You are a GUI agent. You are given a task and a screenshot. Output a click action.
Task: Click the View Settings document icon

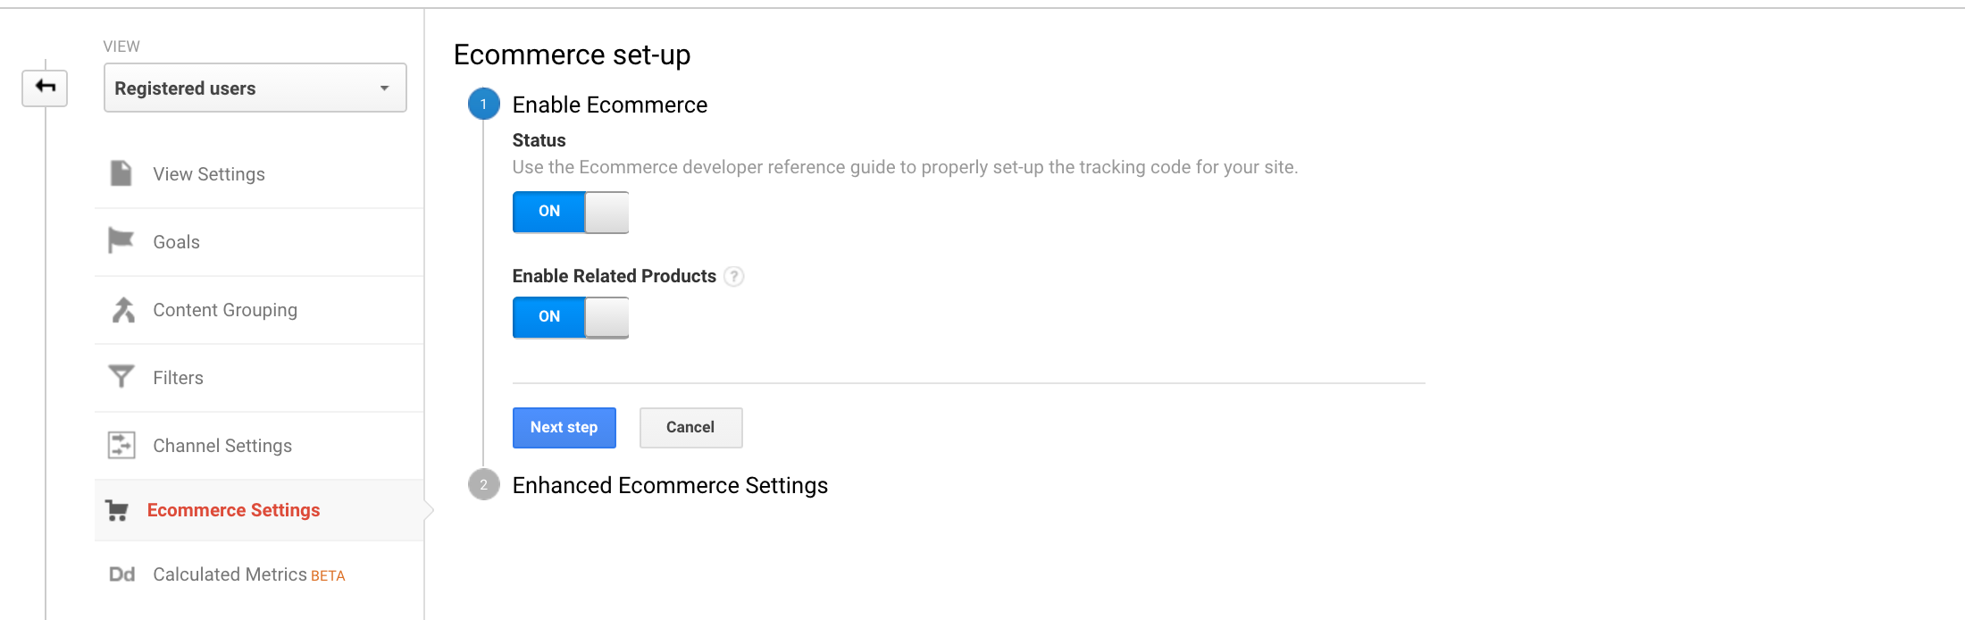[x=121, y=173]
